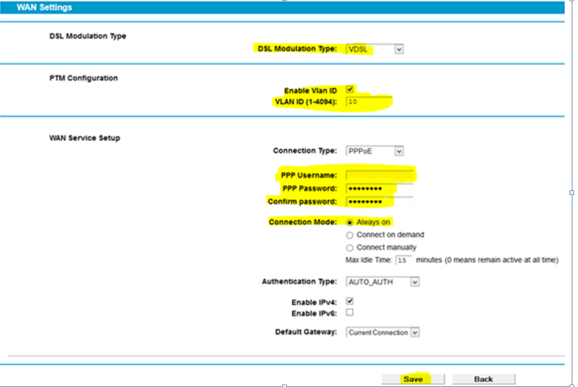This screenshot has height=387, width=578.
Task: Expand the Default Gateway dropdown
Action: click(383, 333)
